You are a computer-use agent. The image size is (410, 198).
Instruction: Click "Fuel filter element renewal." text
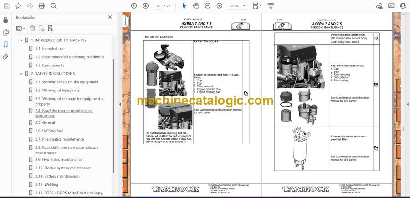(x=348, y=66)
